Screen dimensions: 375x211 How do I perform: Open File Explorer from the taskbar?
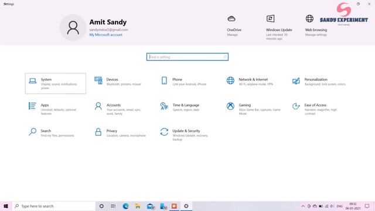click(138, 206)
